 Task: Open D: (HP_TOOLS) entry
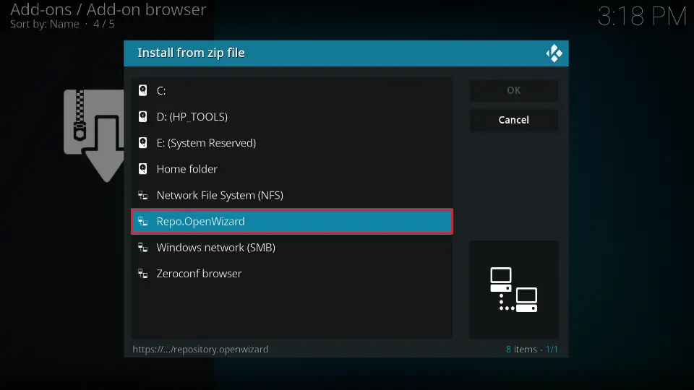pyautogui.click(x=291, y=117)
